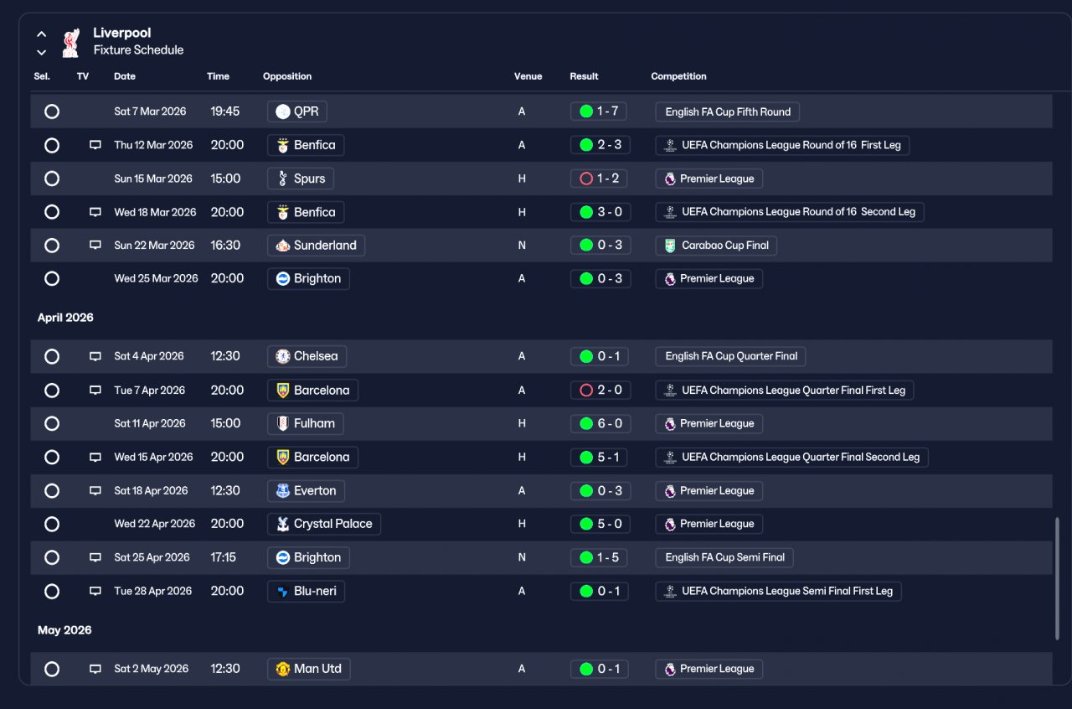Screen dimensions: 1072x709
Task: Open English FA Cup Semi Final competition
Action: pyautogui.click(x=724, y=557)
